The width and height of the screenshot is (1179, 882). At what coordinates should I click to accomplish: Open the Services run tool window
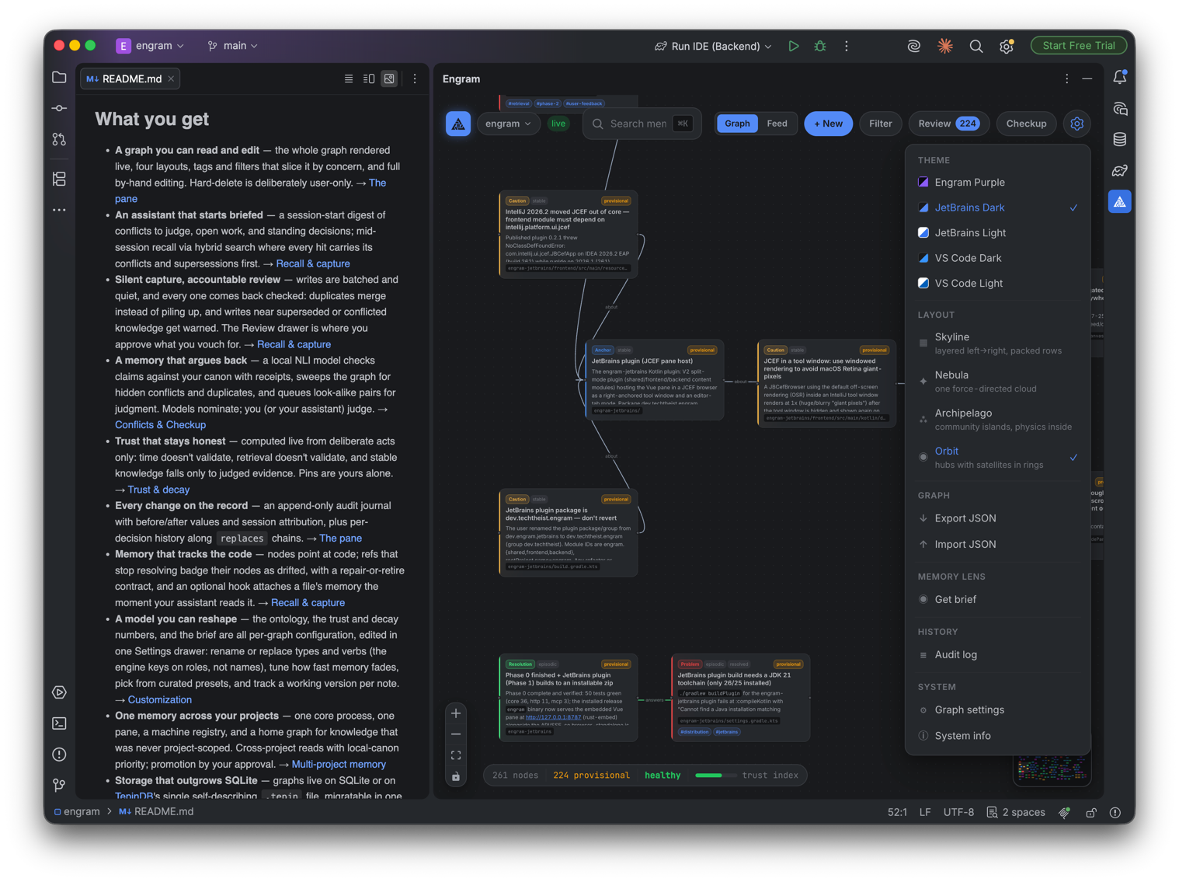coord(59,692)
